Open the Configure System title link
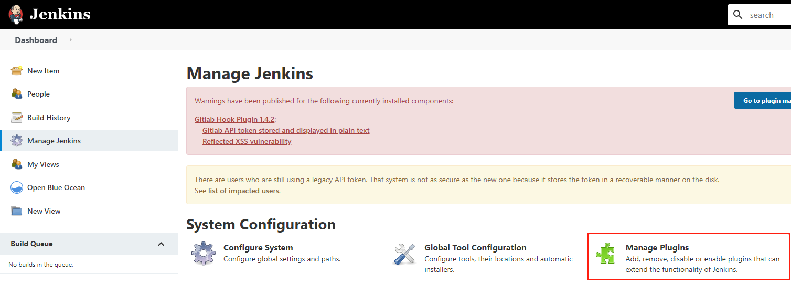 [258, 247]
